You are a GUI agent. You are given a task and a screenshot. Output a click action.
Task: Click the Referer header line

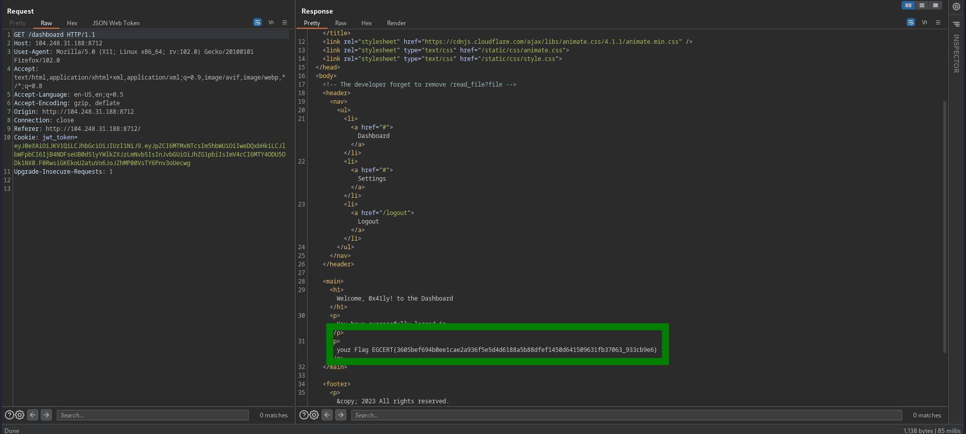pos(78,129)
